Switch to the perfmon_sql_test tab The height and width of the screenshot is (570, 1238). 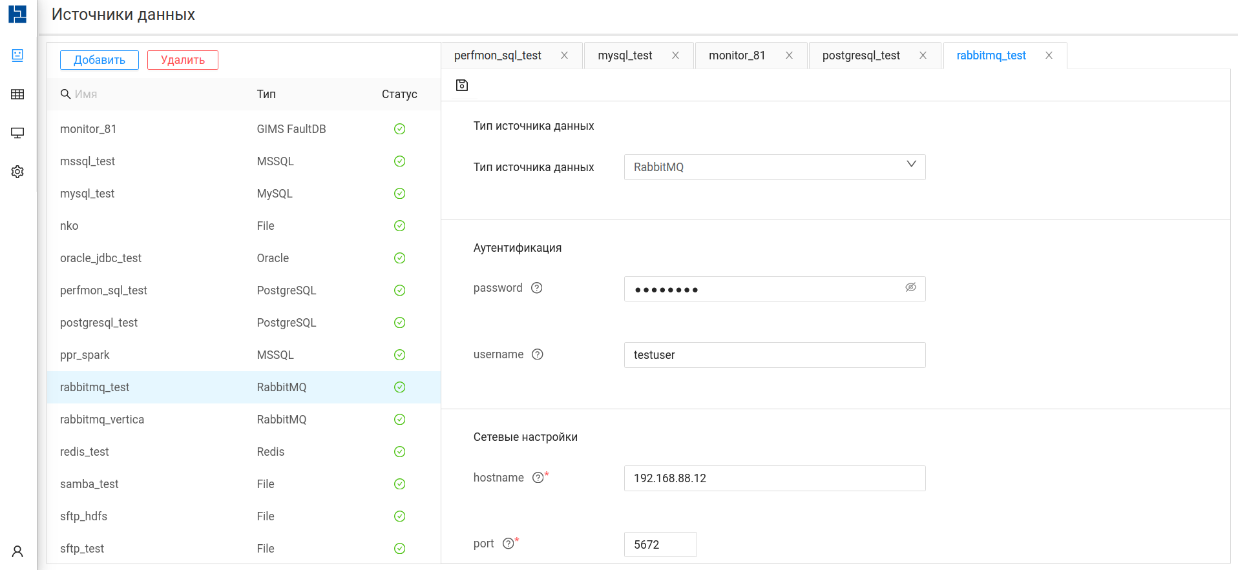point(498,56)
